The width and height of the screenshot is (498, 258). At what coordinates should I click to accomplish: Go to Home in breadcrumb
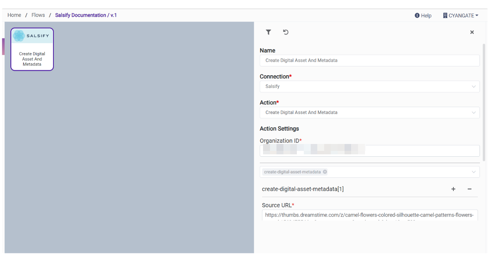pyautogui.click(x=14, y=15)
